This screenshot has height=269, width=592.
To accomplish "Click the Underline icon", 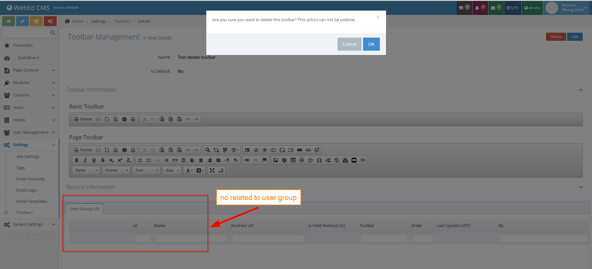I will tap(94, 160).
